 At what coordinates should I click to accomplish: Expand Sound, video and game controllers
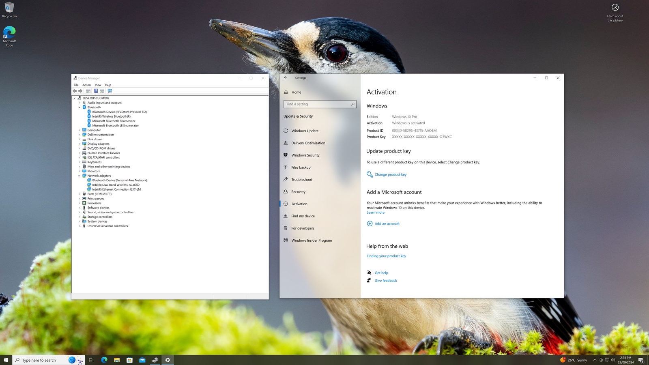coord(80,213)
